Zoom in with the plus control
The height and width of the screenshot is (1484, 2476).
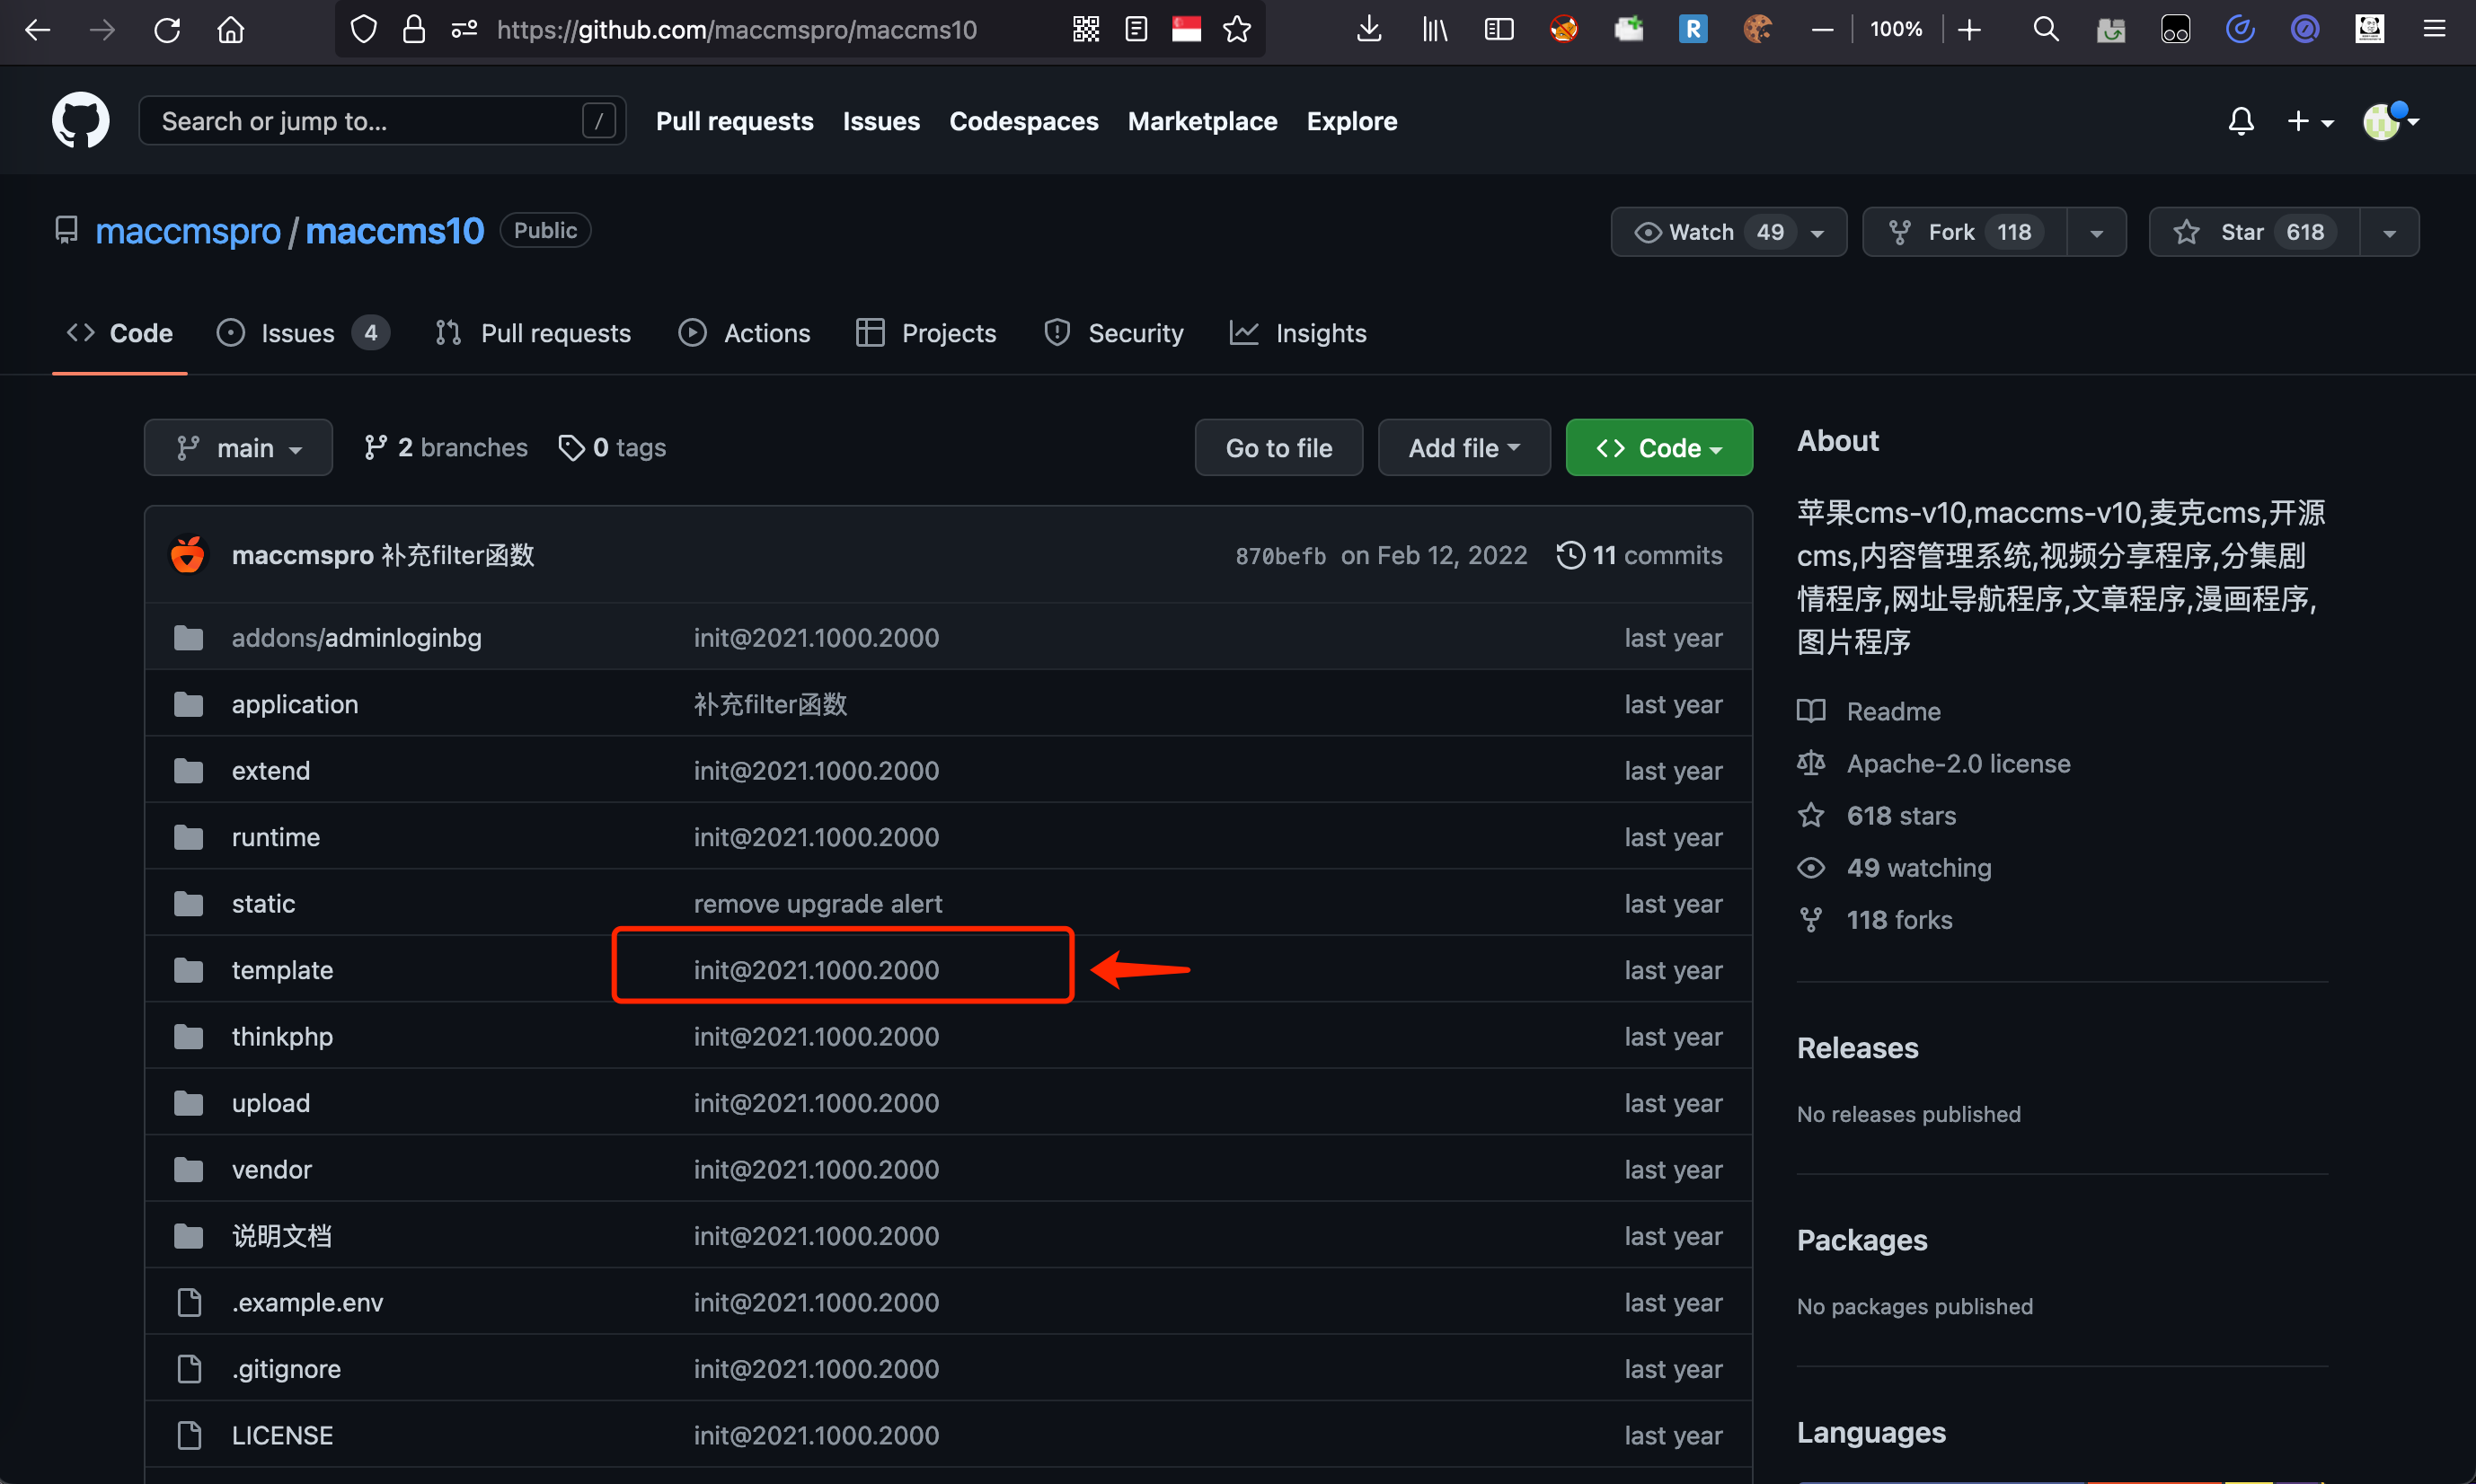(x=1969, y=29)
